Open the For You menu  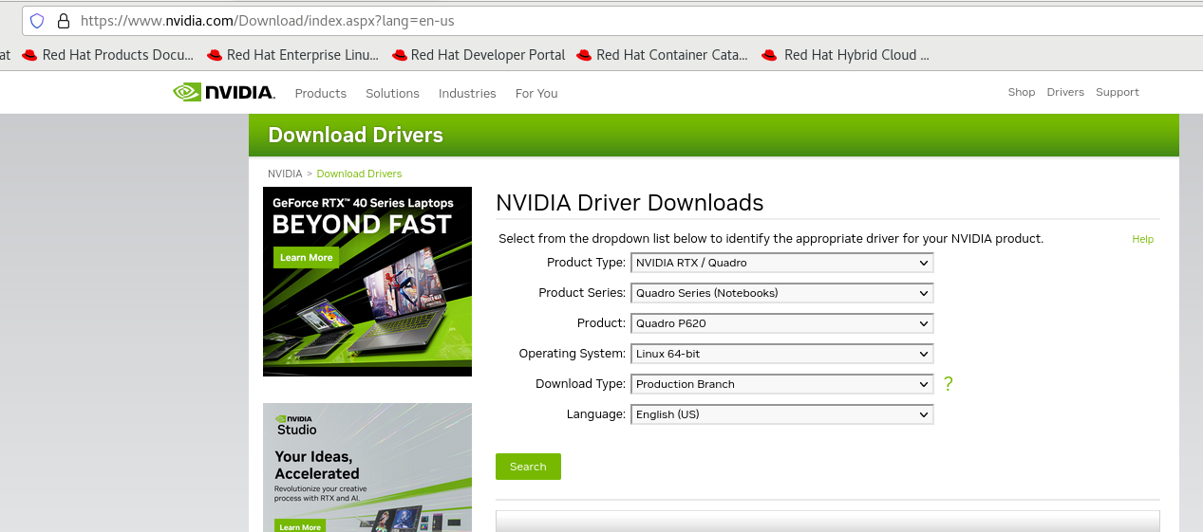pyautogui.click(x=536, y=93)
